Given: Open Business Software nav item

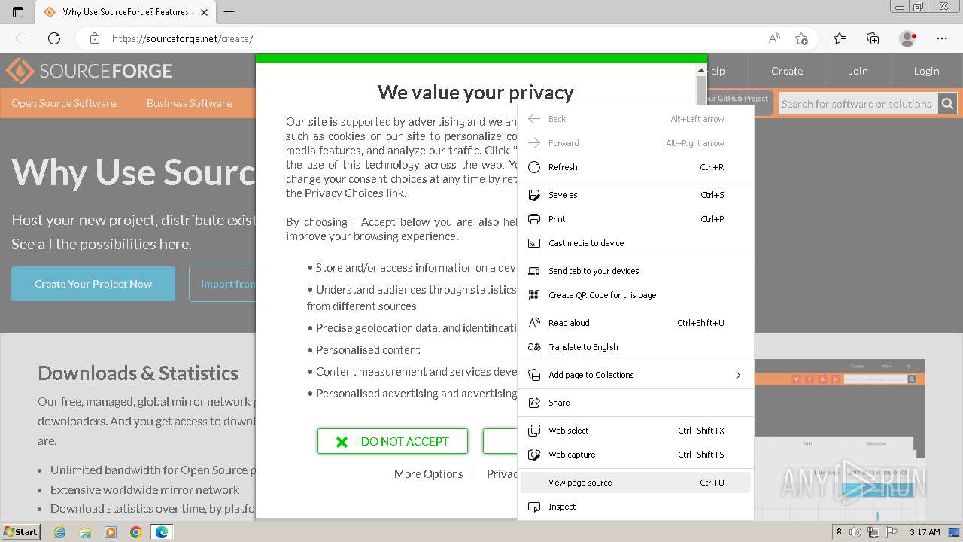Looking at the screenshot, I should [189, 103].
